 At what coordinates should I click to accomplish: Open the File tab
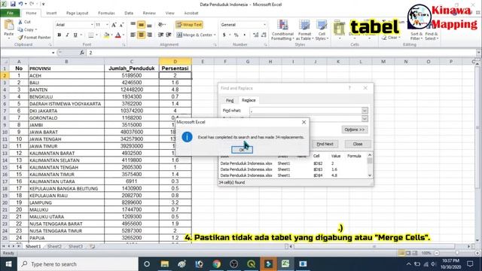10,13
